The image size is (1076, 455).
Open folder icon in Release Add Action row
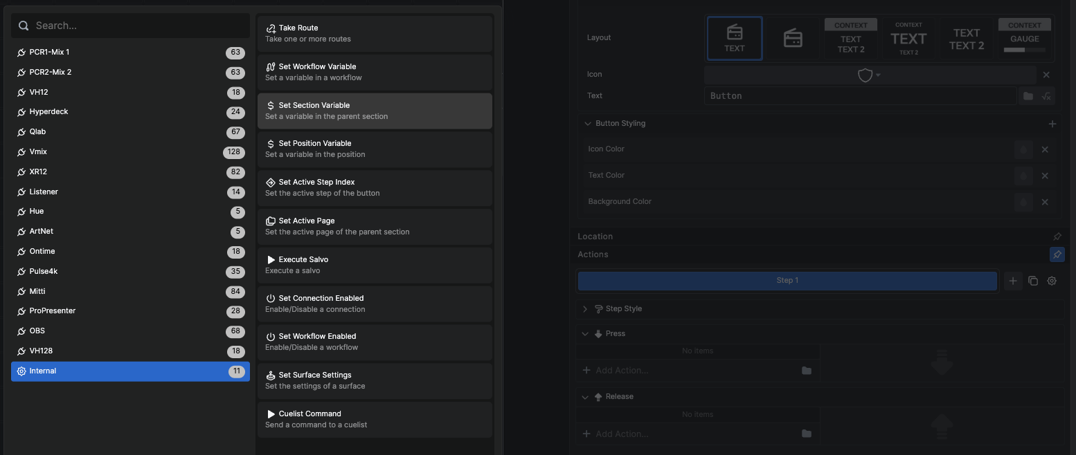pos(807,434)
